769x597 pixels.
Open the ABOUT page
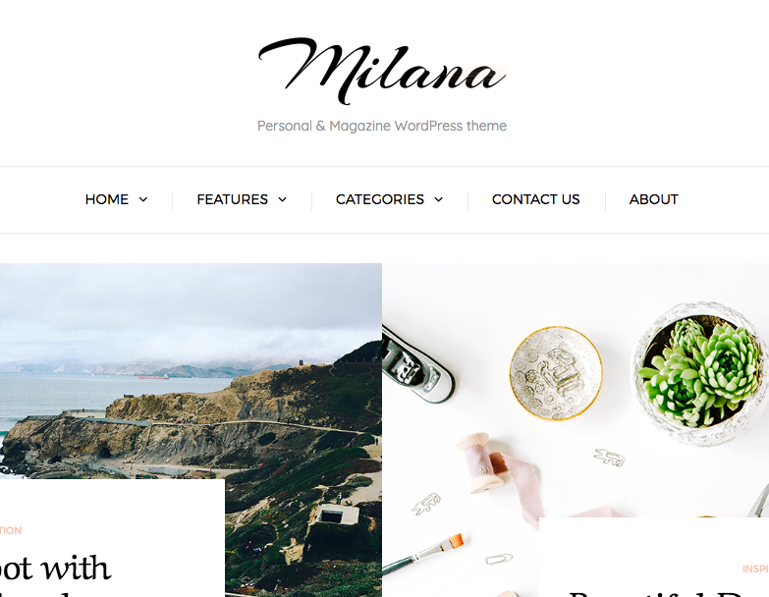click(x=653, y=199)
